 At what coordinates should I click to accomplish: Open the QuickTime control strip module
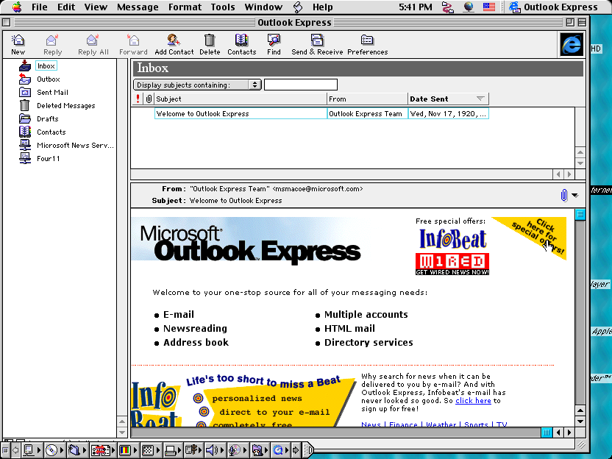coord(281,450)
